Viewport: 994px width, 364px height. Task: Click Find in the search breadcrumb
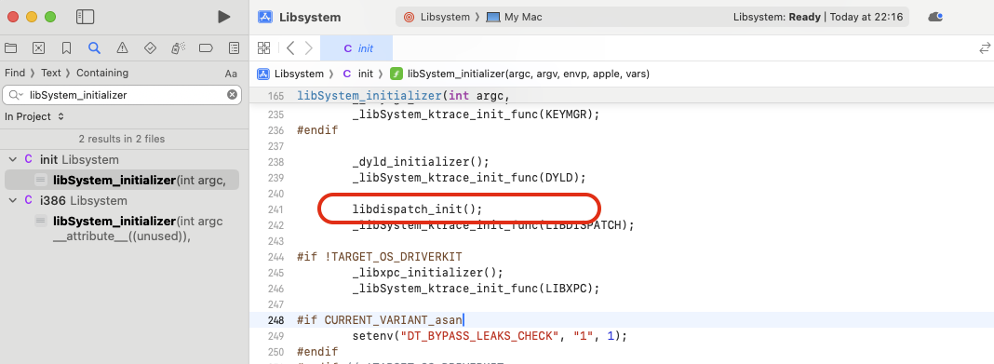pos(15,73)
